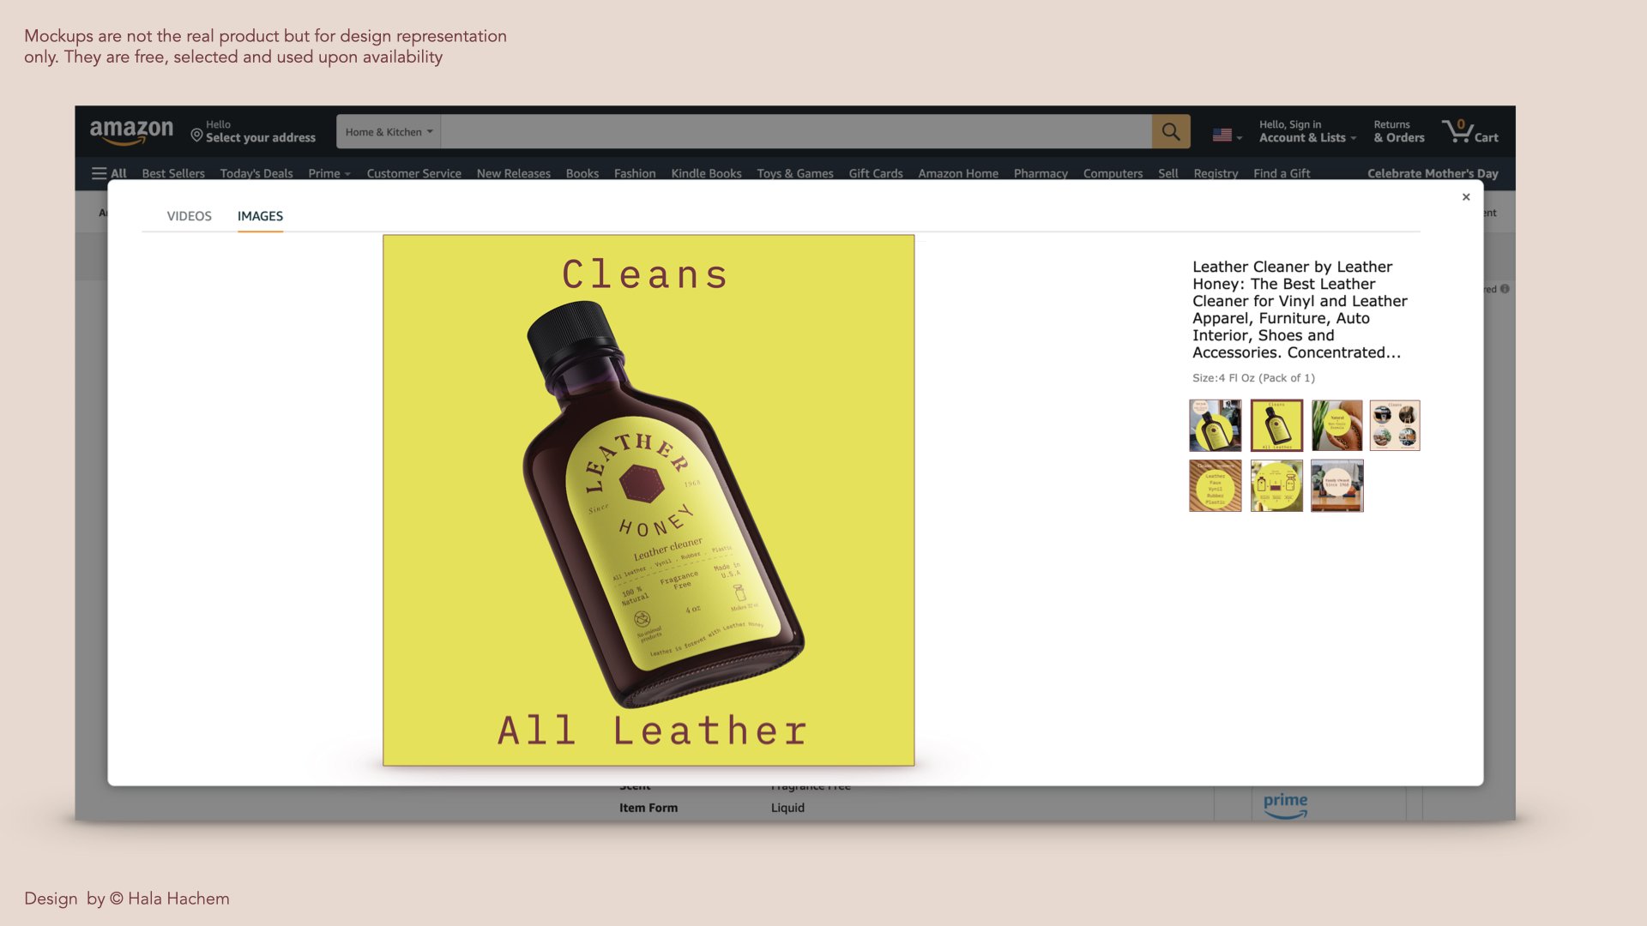Open the Books section
The width and height of the screenshot is (1647, 926).
582,173
